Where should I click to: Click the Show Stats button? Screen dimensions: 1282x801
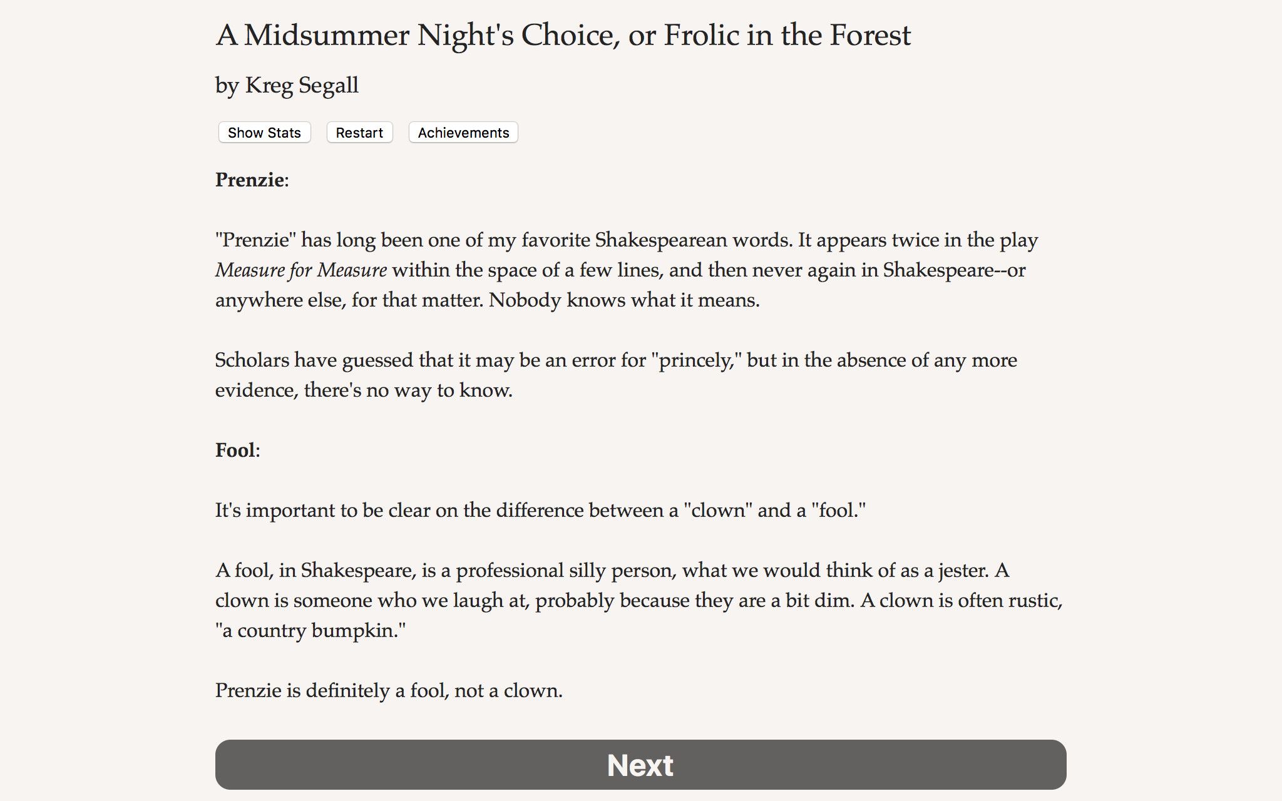tap(264, 133)
